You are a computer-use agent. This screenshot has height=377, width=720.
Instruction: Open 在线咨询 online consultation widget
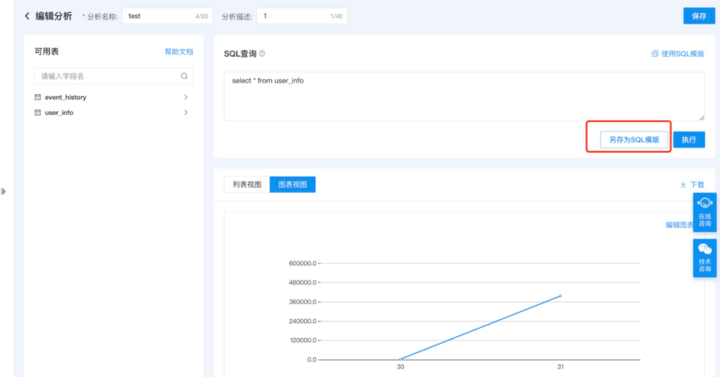click(x=705, y=212)
